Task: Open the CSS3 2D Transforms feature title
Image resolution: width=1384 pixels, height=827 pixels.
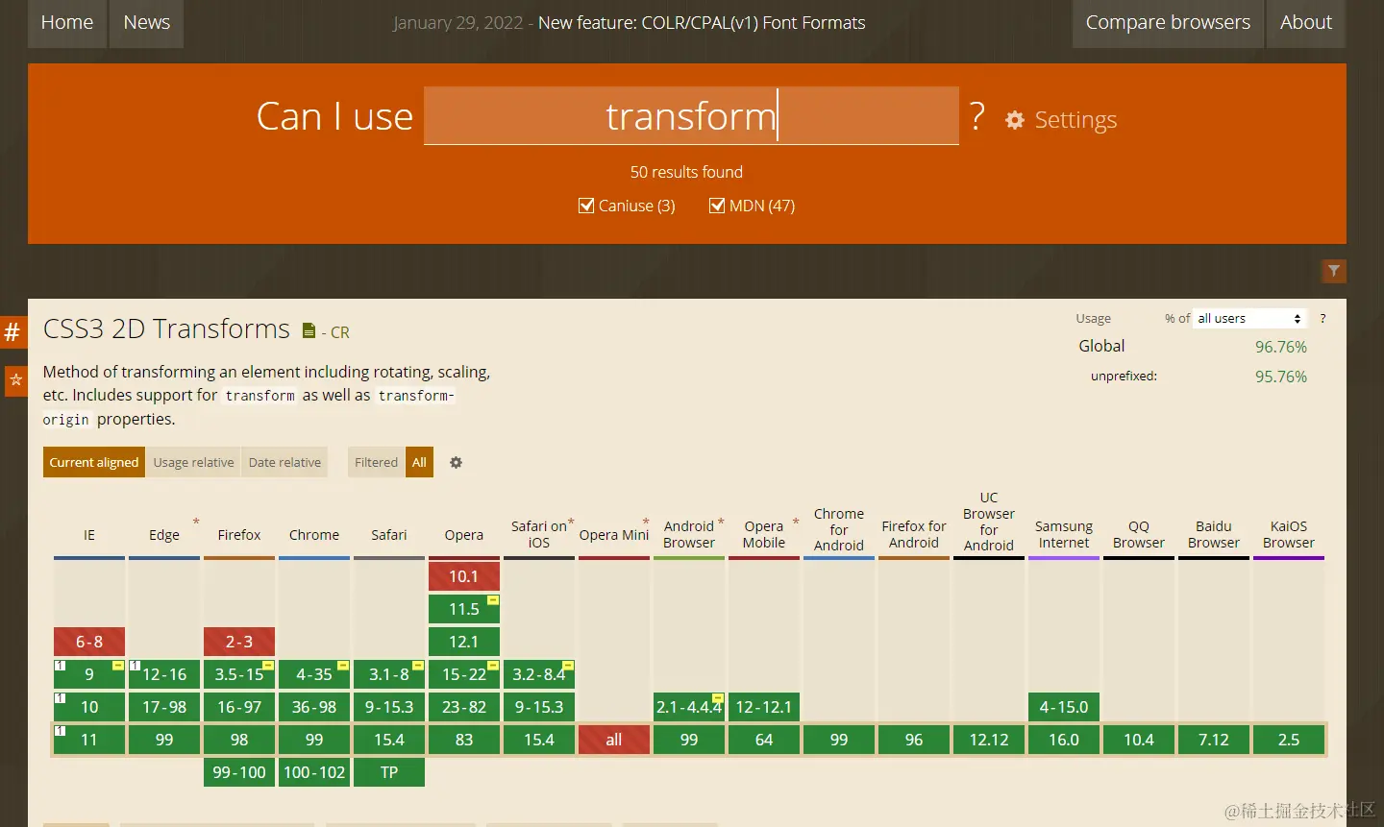Action: point(166,329)
